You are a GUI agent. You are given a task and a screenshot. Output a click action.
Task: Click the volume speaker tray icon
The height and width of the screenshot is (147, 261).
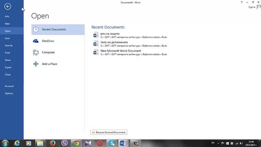coord(241,143)
